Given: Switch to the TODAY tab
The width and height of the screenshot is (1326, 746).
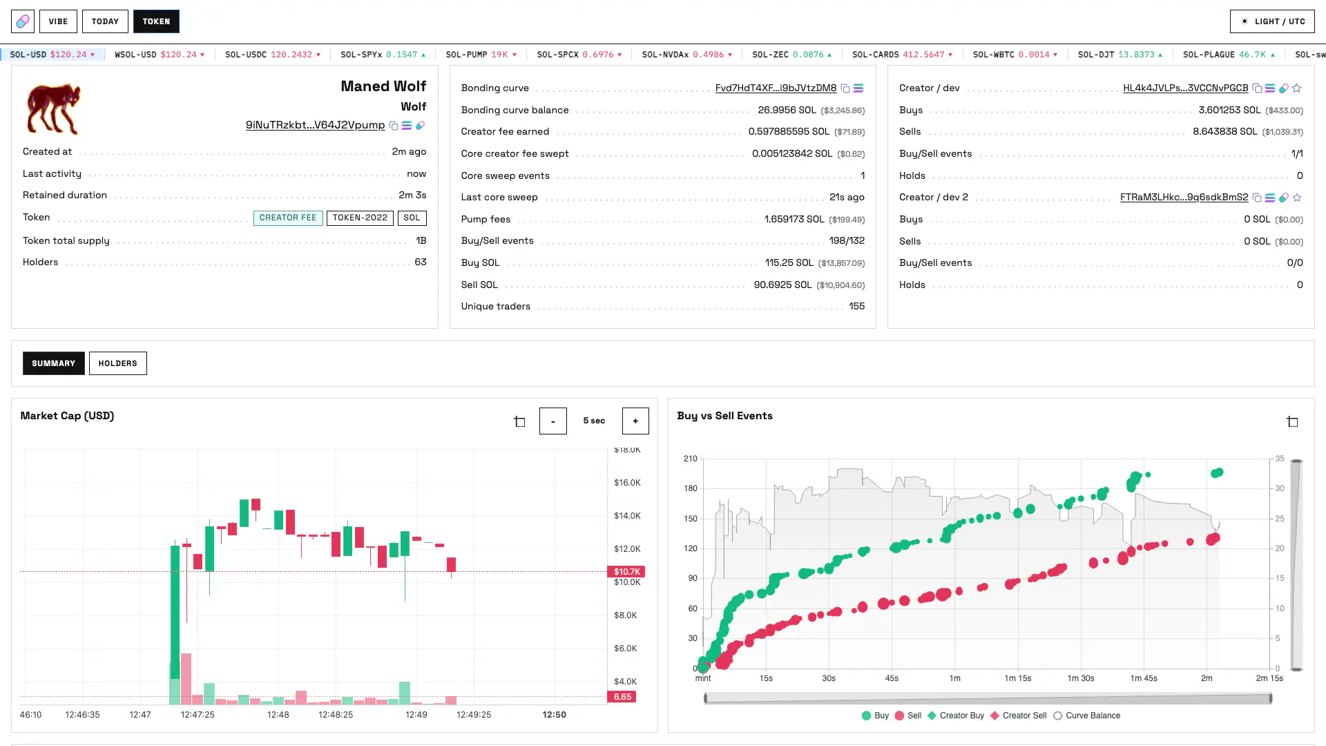Looking at the screenshot, I should (x=105, y=21).
